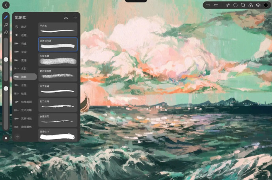The height and width of the screenshot is (180, 272).
Task: Open the adjustments sliders icon
Action: (x=228, y=5)
